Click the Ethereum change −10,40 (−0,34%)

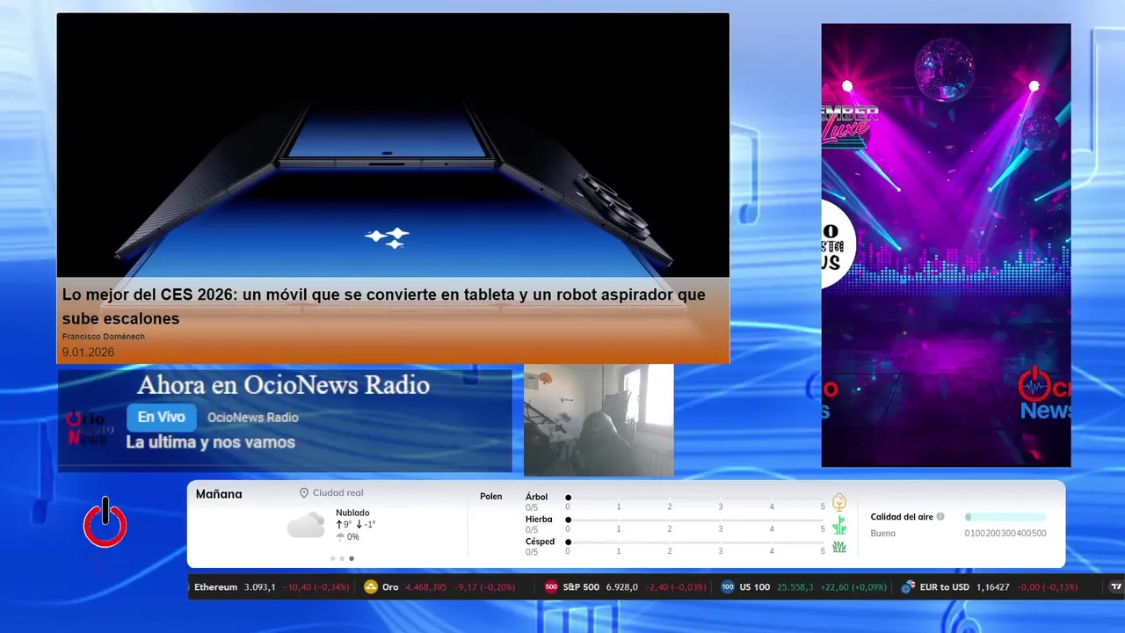click(316, 587)
